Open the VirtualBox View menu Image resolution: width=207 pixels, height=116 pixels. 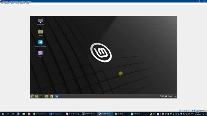click(x=13, y=4)
